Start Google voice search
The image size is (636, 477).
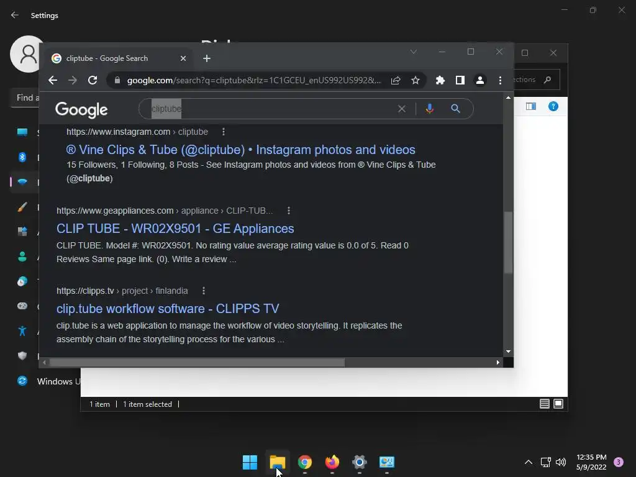pos(430,109)
